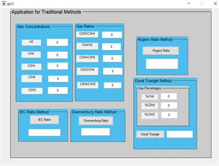219x166 pixels.
Task: Click the IEC Ratio result box
Action: click(44, 132)
